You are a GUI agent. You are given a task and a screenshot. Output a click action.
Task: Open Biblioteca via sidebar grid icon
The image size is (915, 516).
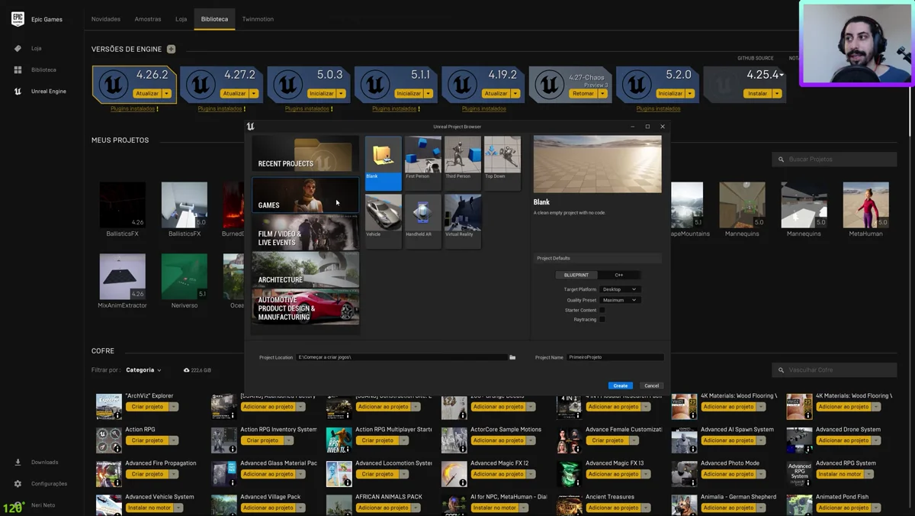(x=18, y=69)
